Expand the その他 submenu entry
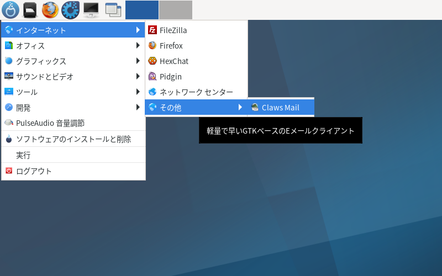Image resolution: width=442 pixels, height=276 pixels. click(x=196, y=107)
